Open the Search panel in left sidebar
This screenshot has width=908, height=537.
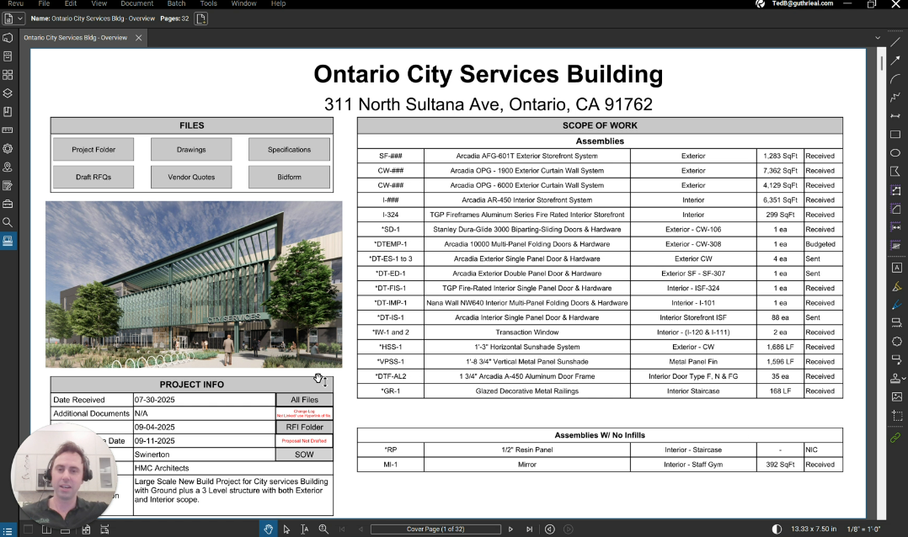tap(8, 222)
